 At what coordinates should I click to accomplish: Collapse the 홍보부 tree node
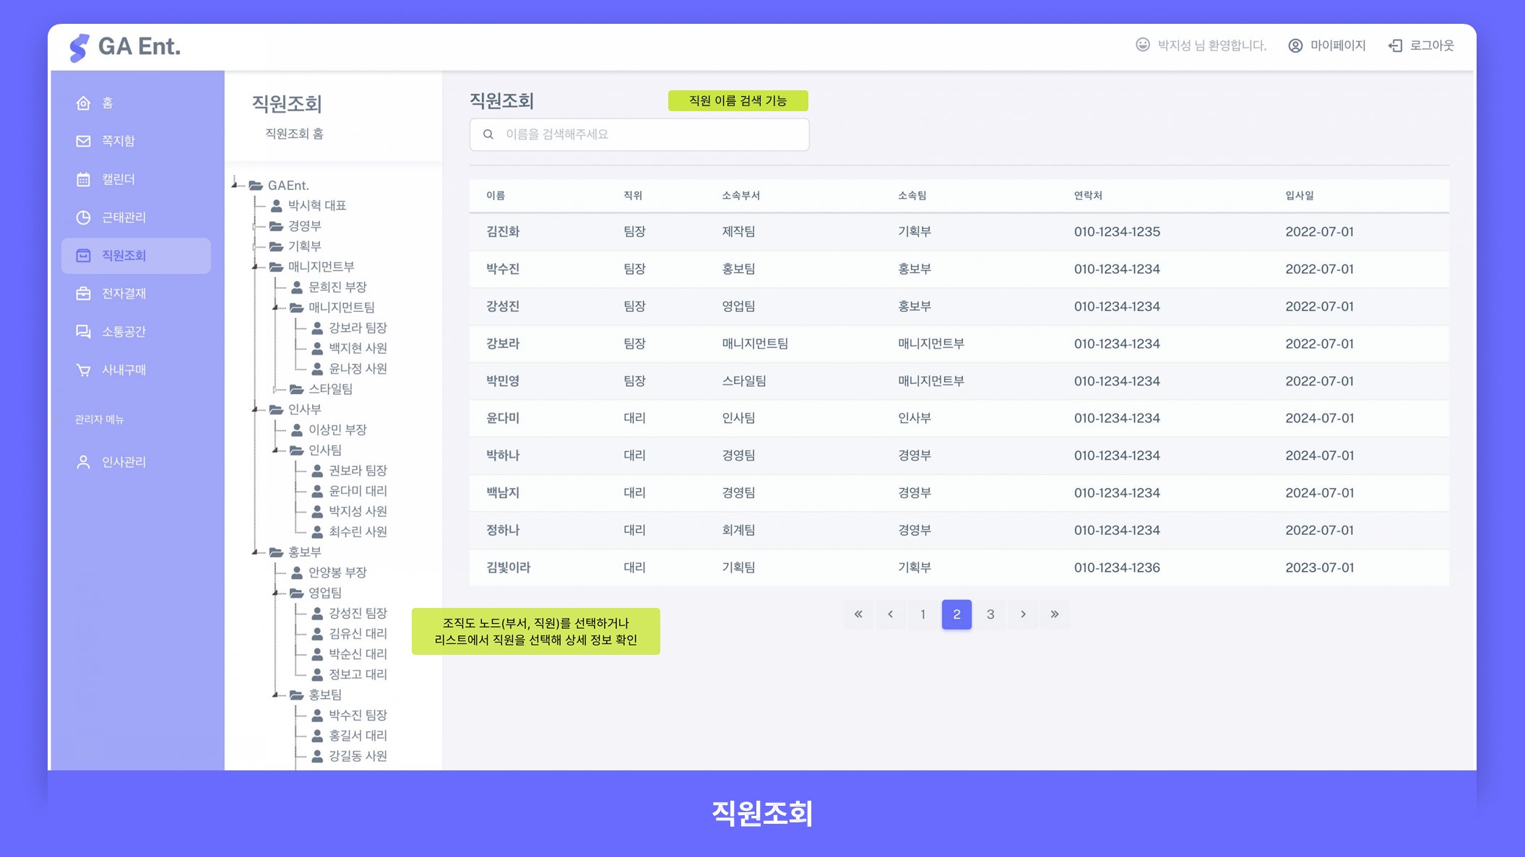click(x=255, y=552)
